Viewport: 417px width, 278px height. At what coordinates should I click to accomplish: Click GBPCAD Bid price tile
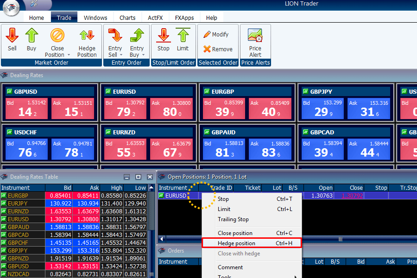(322, 149)
